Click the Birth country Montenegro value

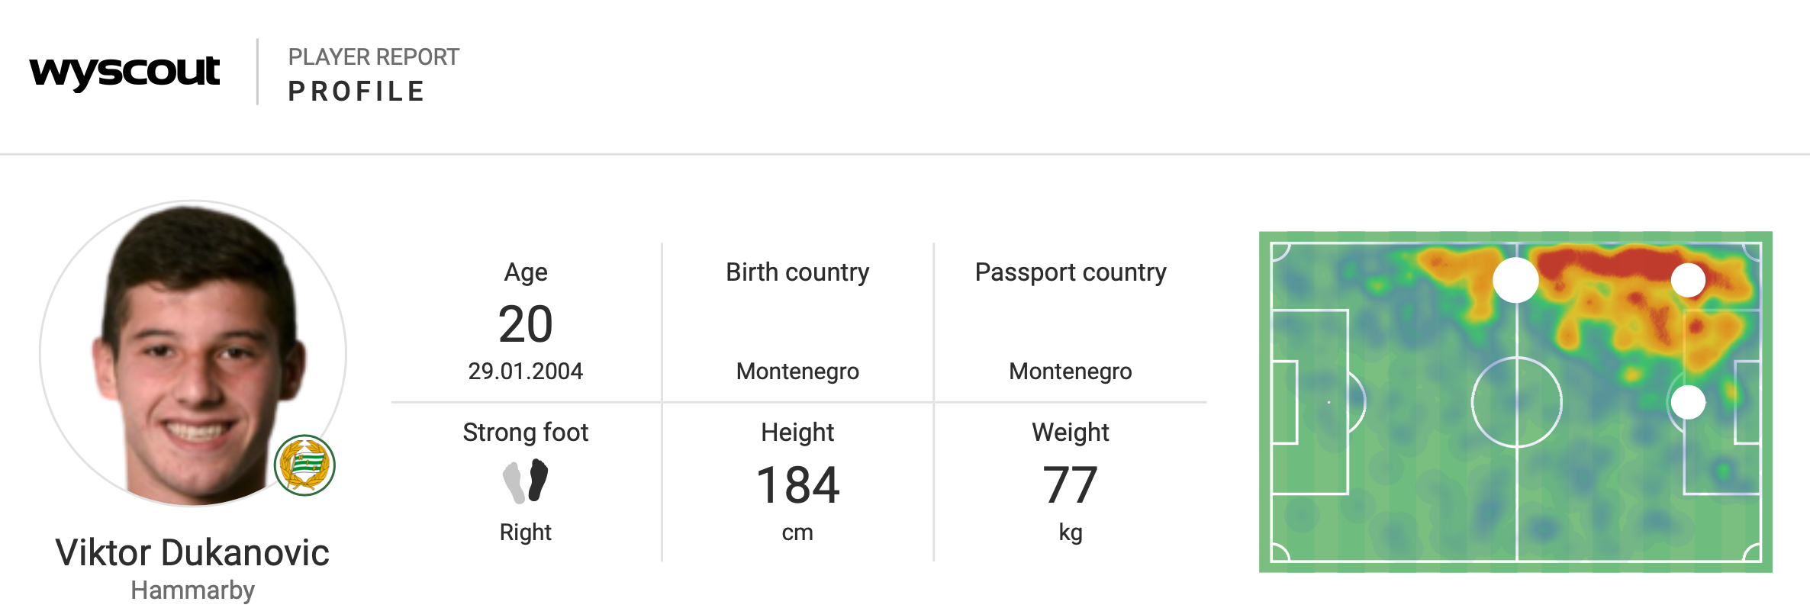click(797, 371)
